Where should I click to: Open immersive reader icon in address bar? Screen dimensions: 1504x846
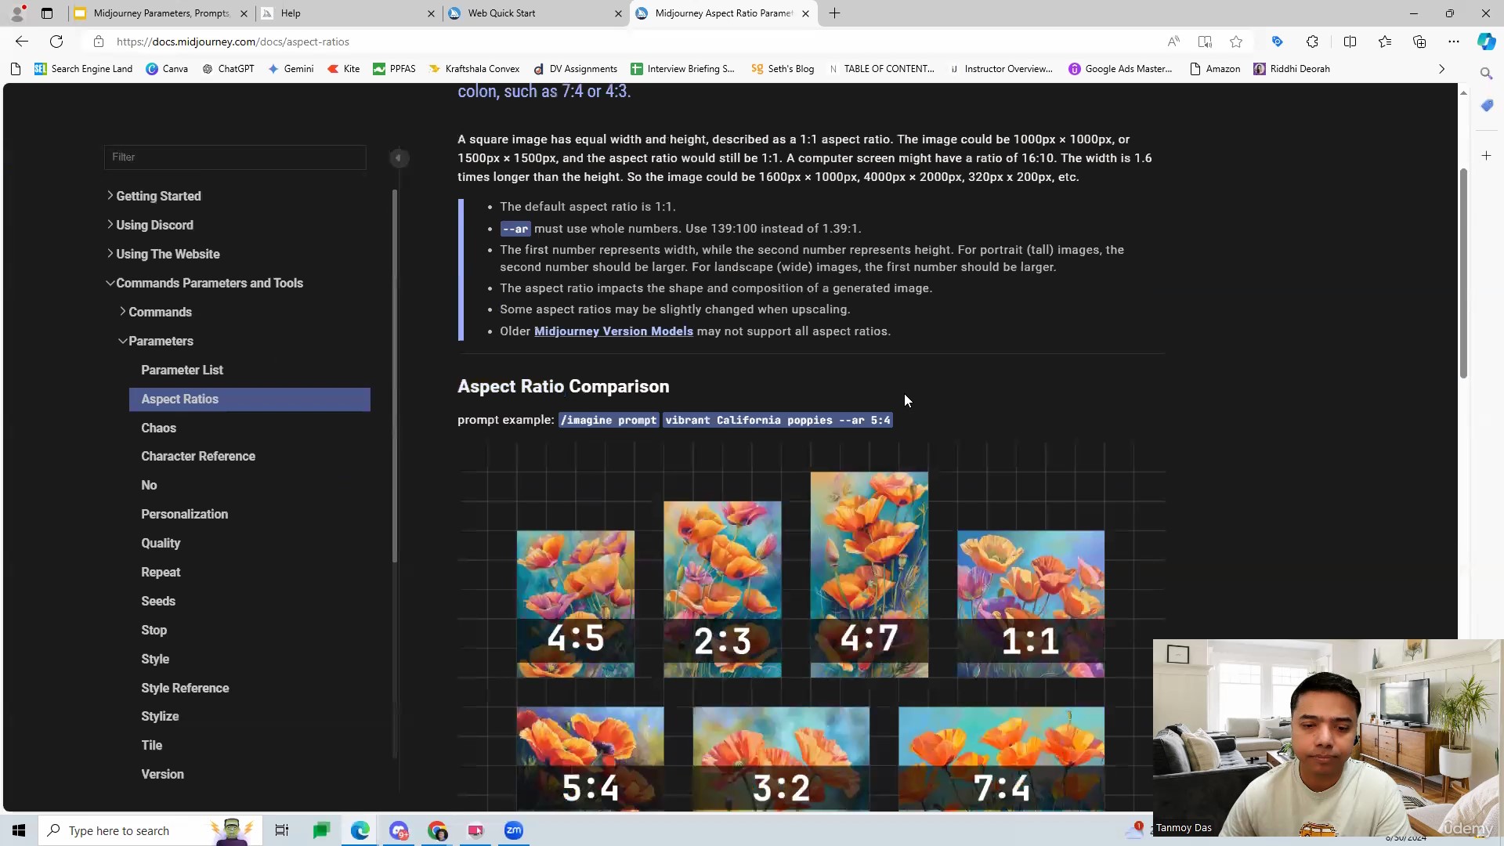[1205, 42]
